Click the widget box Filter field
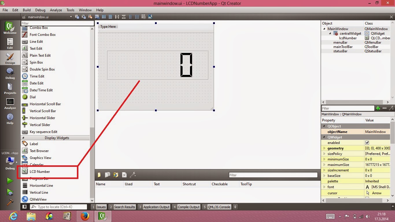This screenshot has height=222, width=395. click(x=58, y=23)
